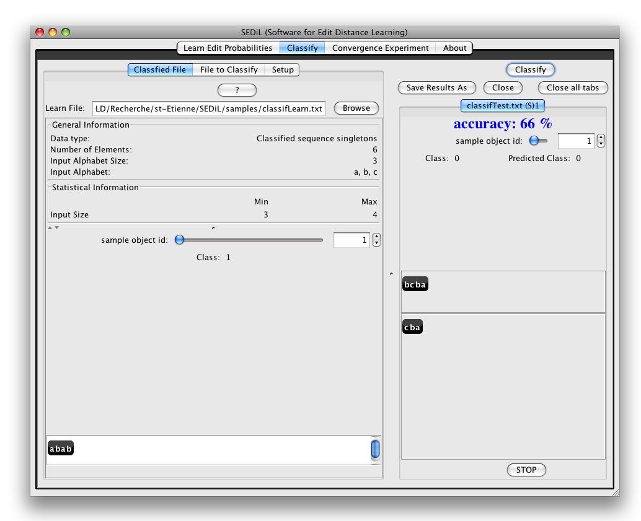Select the classifTest.txt (S)1 results tab

tap(502, 105)
